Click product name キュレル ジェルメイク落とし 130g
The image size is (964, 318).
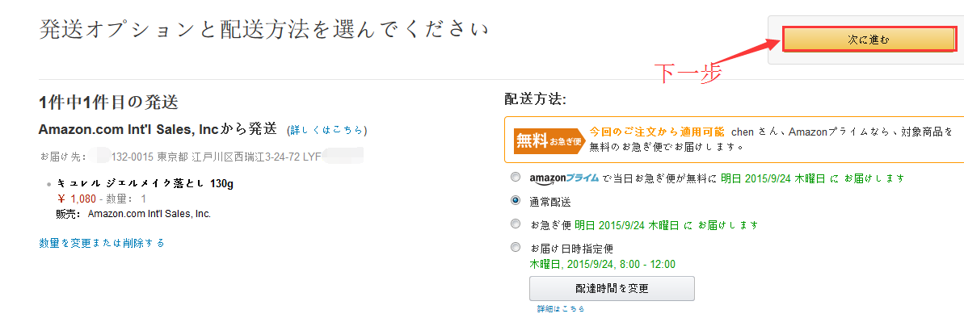point(145,183)
